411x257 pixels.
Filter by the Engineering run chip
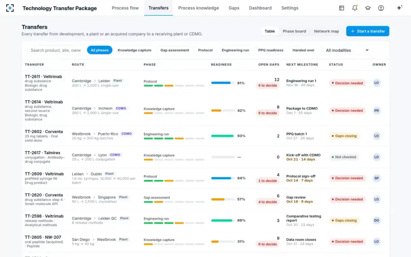[235, 50]
